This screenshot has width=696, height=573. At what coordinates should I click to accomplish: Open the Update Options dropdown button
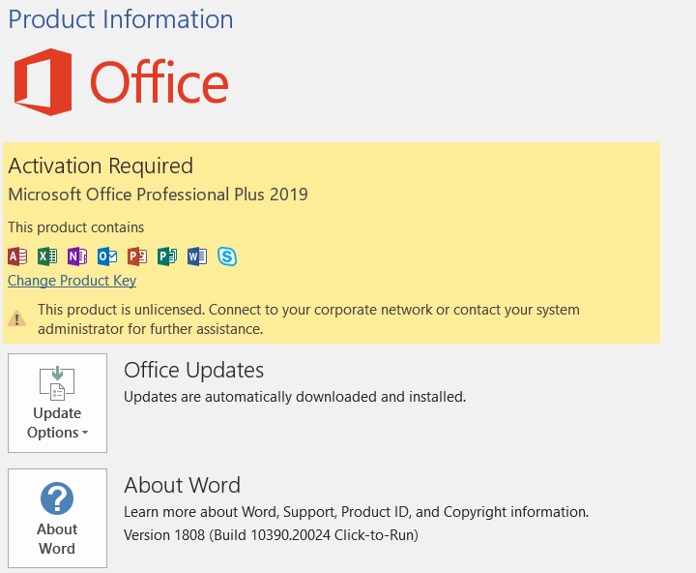pyautogui.click(x=57, y=404)
